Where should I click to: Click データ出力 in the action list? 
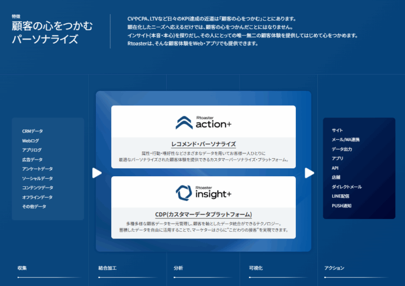click(x=342, y=149)
